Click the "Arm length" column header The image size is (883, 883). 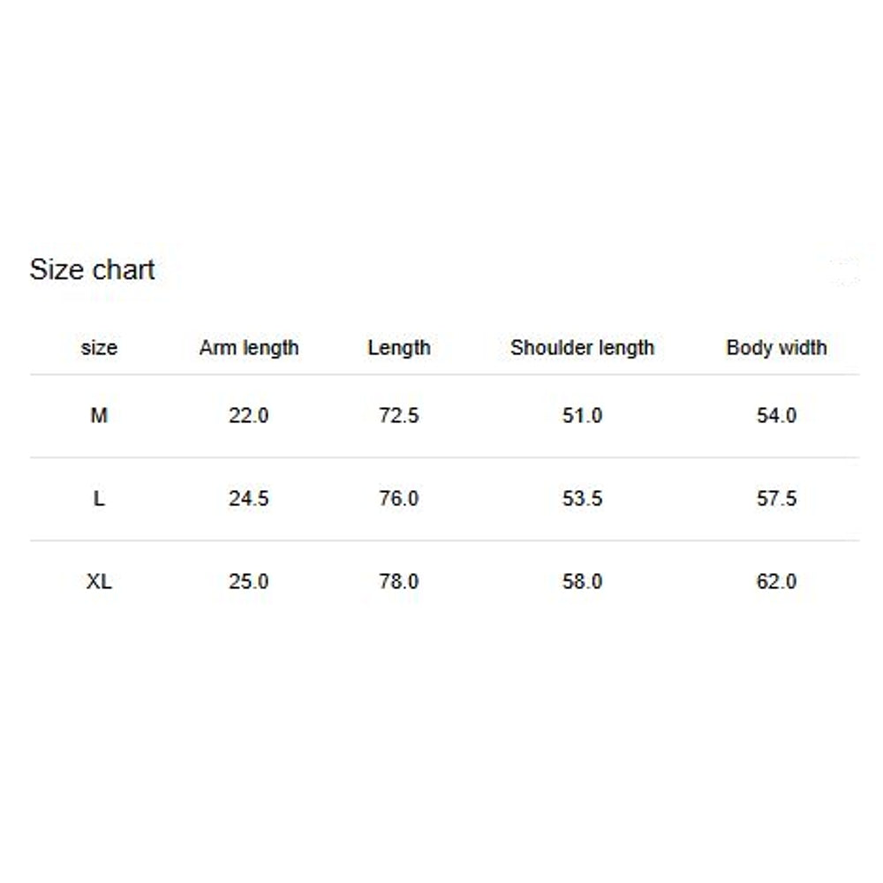pos(249,348)
